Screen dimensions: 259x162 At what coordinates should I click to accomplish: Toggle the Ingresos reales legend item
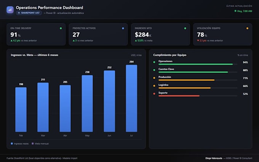pyautogui.click(x=20, y=144)
